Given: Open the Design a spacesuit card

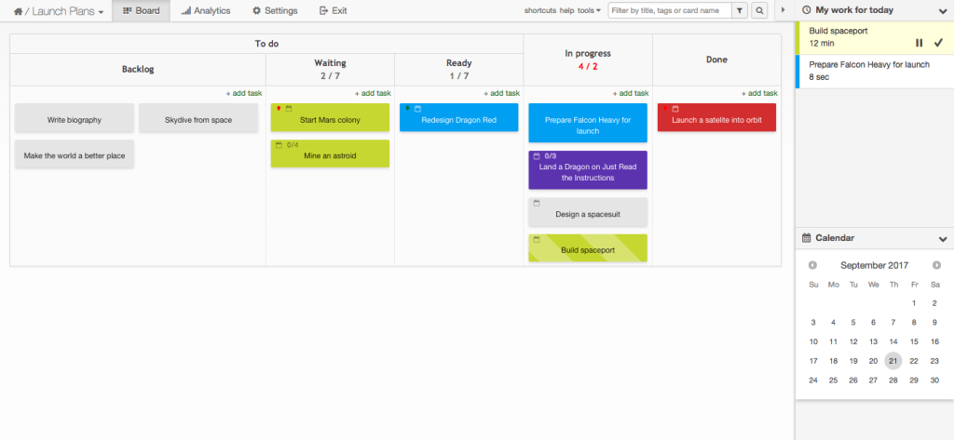Looking at the screenshot, I should coord(588,212).
